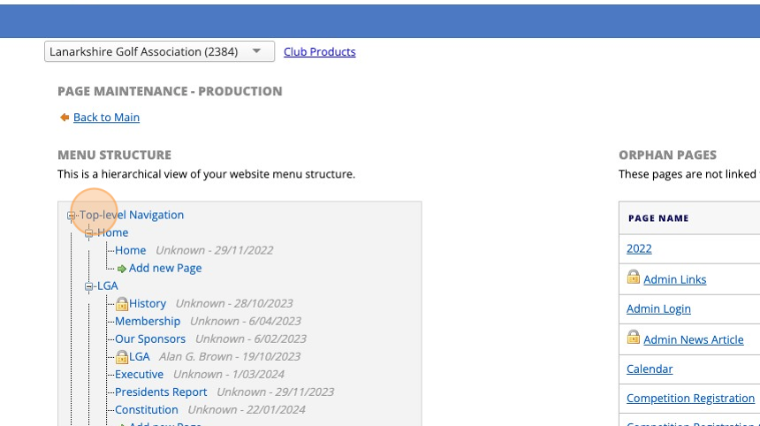Screen dimensions: 760x426
Task: Open the Calendar orphan page
Action: pyautogui.click(x=650, y=369)
